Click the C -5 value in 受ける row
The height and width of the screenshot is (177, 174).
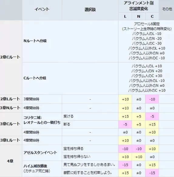(x=152, y=116)
